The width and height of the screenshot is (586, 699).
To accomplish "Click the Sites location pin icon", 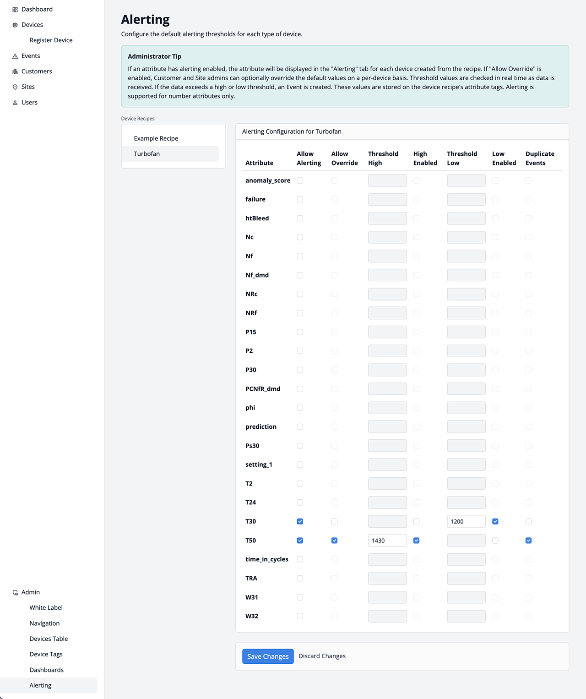I will (15, 87).
